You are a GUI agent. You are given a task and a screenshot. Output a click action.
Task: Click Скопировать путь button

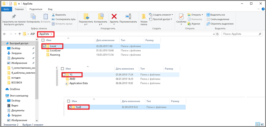click(x=64, y=19)
